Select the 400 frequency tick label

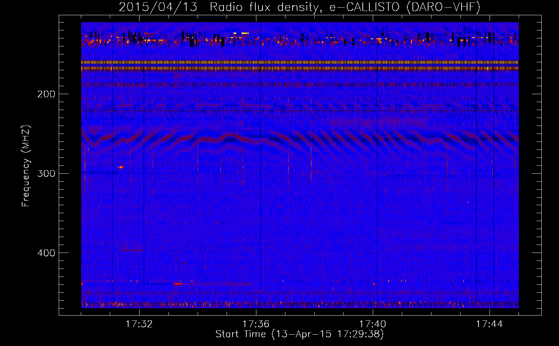(46, 253)
